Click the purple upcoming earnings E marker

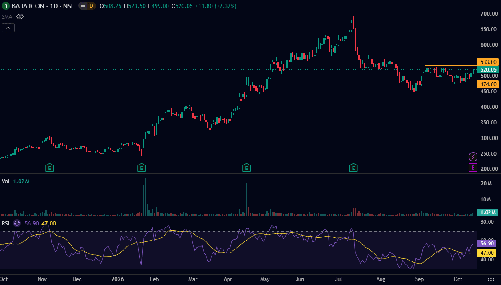473,168
